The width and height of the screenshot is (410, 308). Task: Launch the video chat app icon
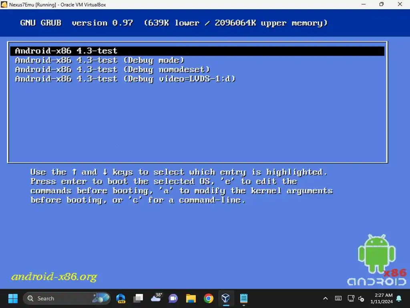[x=173, y=298]
